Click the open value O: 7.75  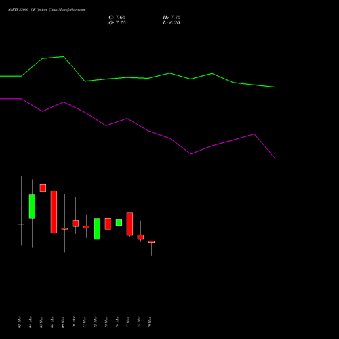[x=117, y=23]
